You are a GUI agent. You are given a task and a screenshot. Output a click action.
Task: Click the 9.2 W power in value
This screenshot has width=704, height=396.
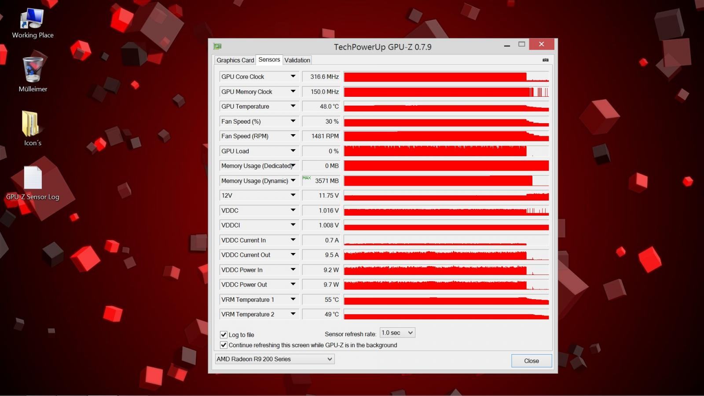322,270
